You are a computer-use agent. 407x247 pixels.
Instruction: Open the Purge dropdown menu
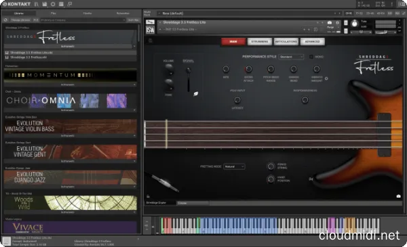click(333, 27)
